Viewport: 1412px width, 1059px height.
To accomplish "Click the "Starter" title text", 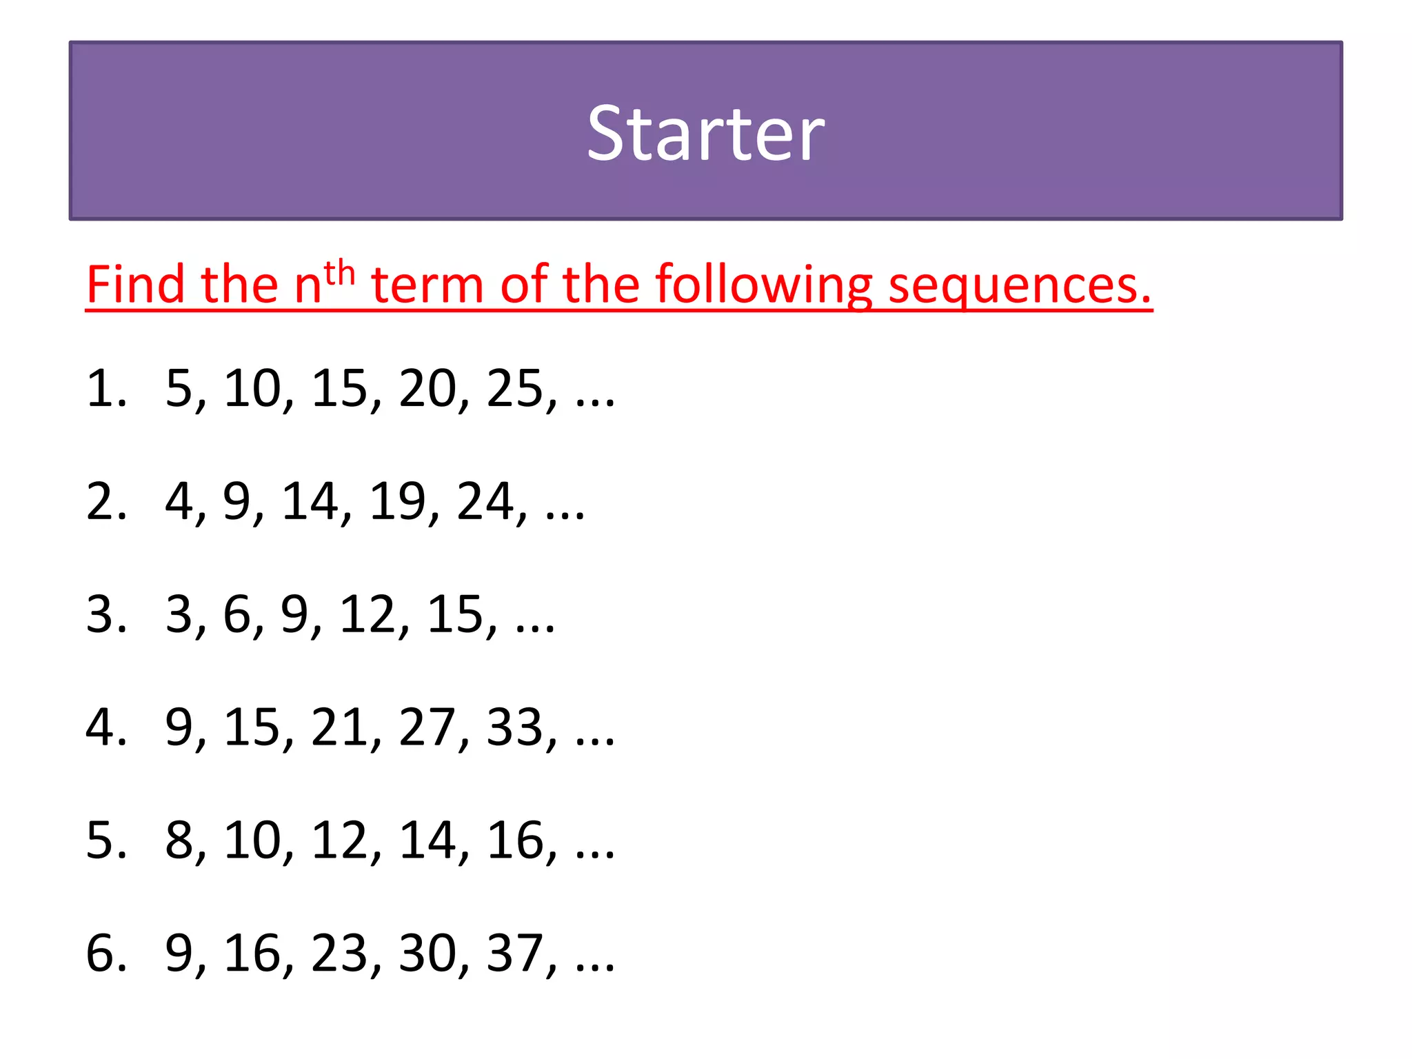I will pyautogui.click(x=705, y=133).
